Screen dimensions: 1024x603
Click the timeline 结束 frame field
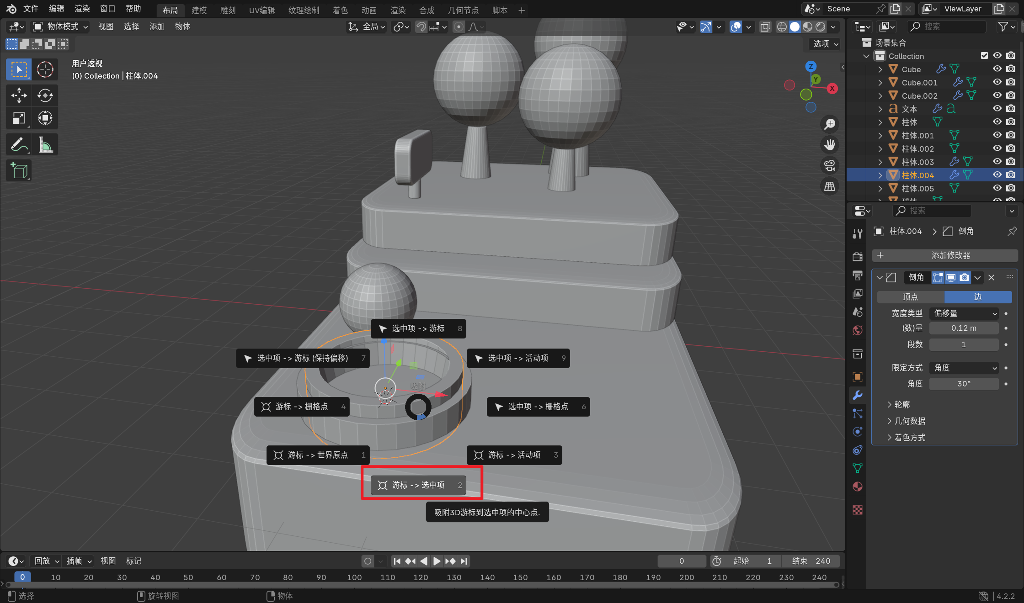tap(811, 561)
